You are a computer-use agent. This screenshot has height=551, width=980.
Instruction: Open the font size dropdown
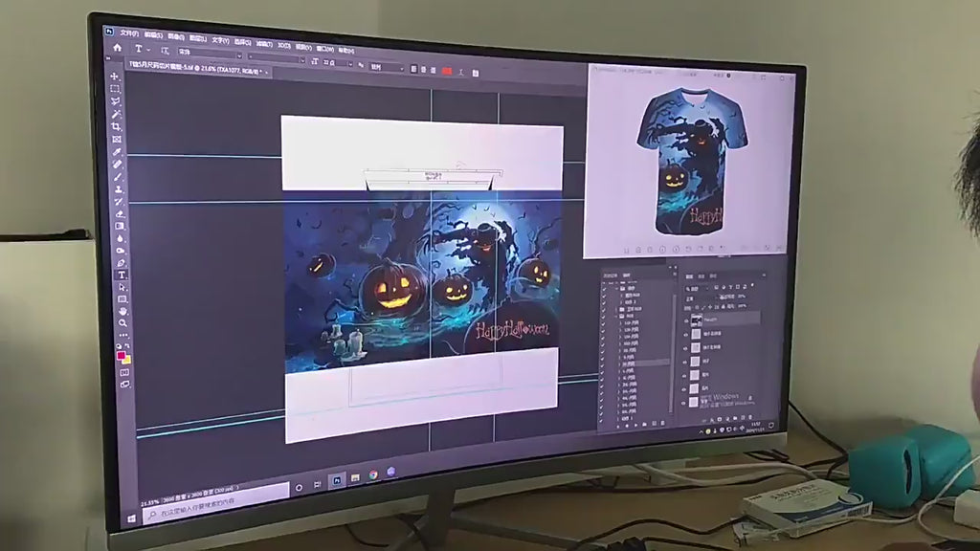[x=338, y=63]
